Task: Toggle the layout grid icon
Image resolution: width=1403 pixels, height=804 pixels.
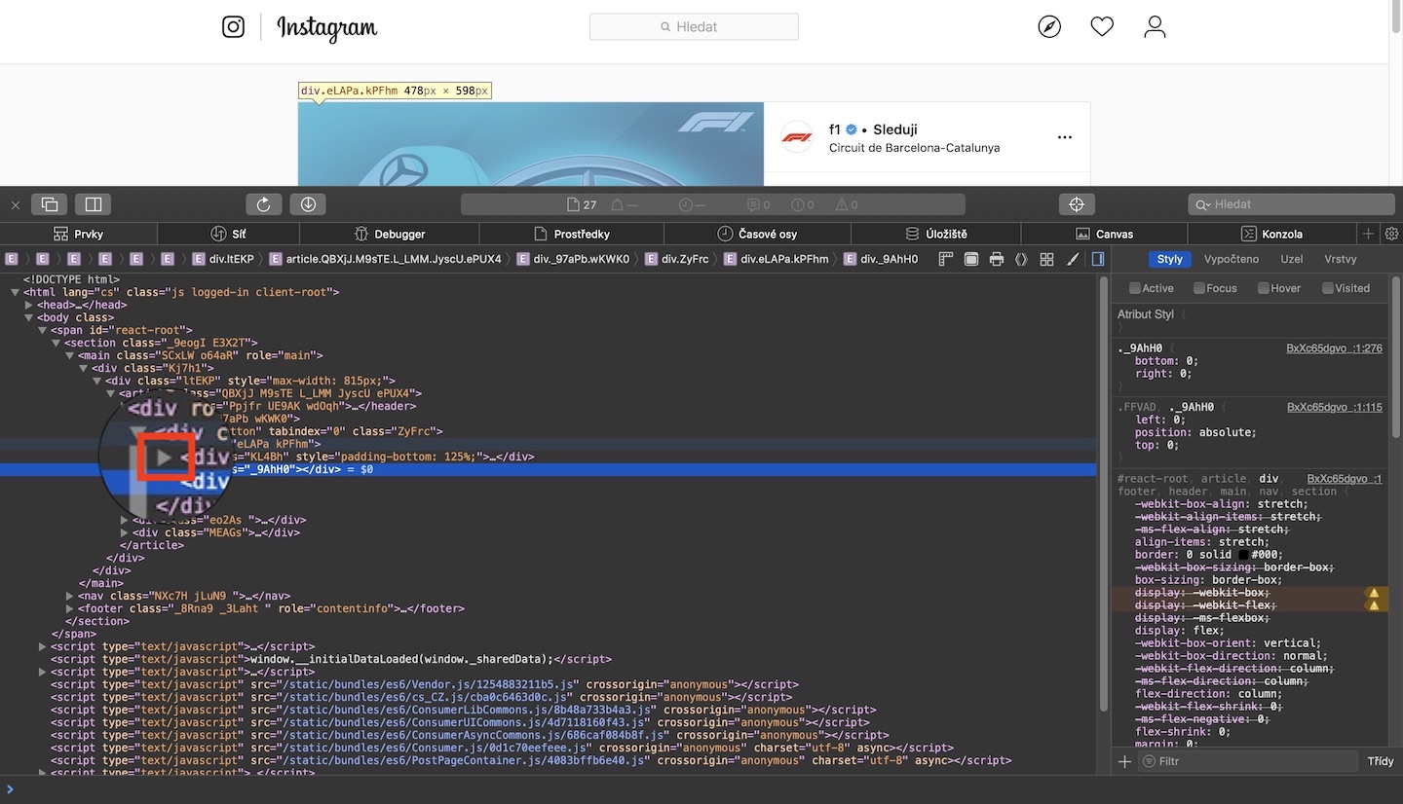Action: 1046,259
